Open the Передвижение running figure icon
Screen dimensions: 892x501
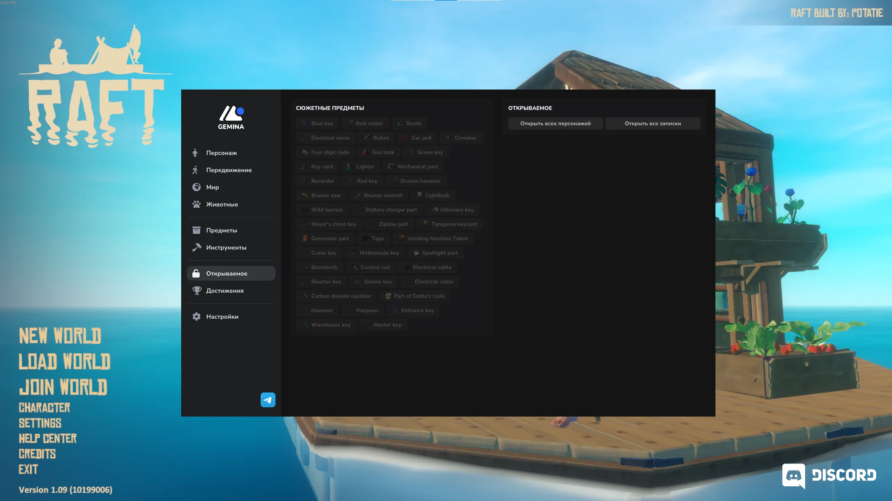(x=195, y=170)
